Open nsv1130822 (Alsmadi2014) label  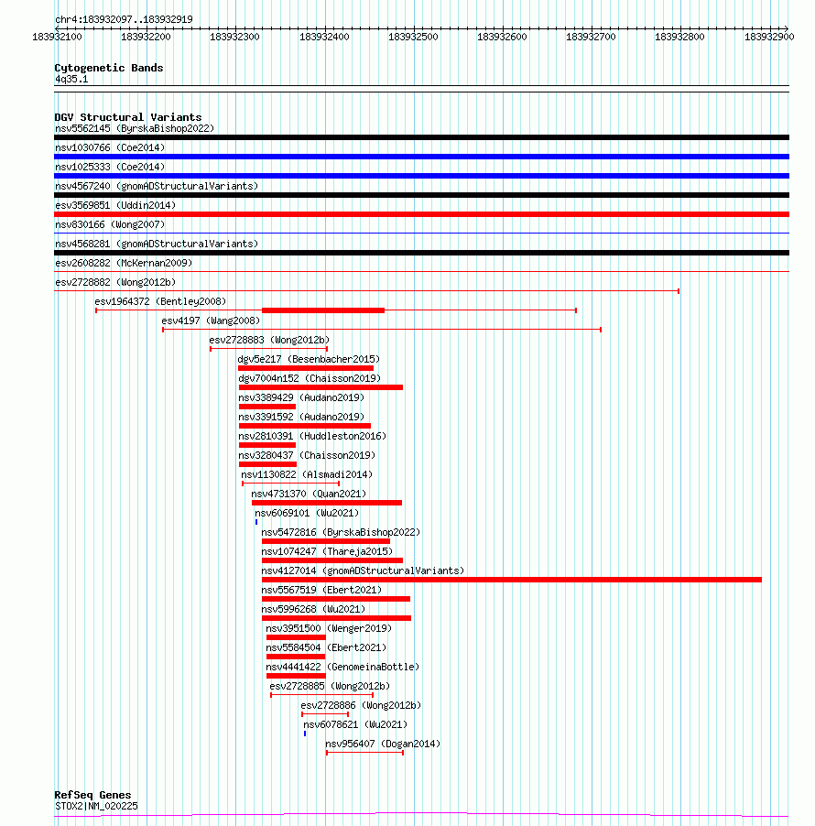pyautogui.click(x=307, y=474)
